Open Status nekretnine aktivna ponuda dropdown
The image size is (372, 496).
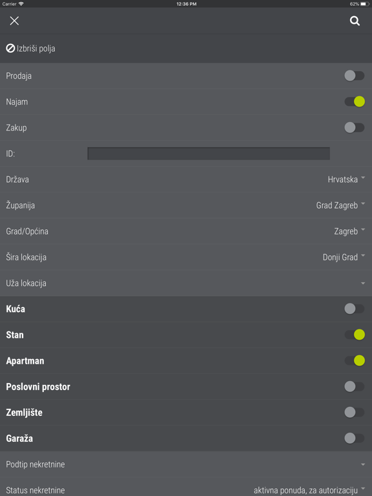click(309, 490)
